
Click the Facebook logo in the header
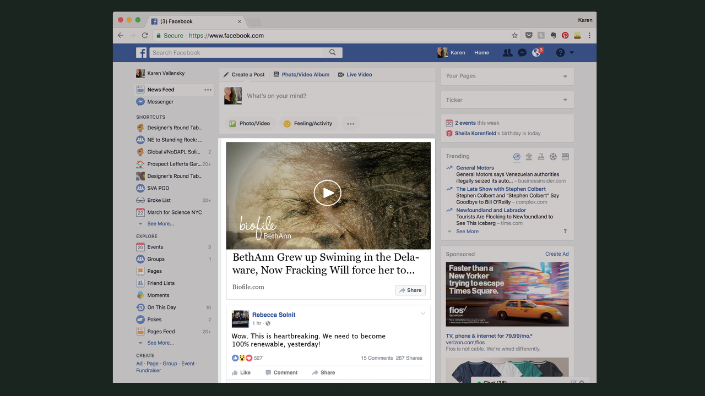[142, 53]
